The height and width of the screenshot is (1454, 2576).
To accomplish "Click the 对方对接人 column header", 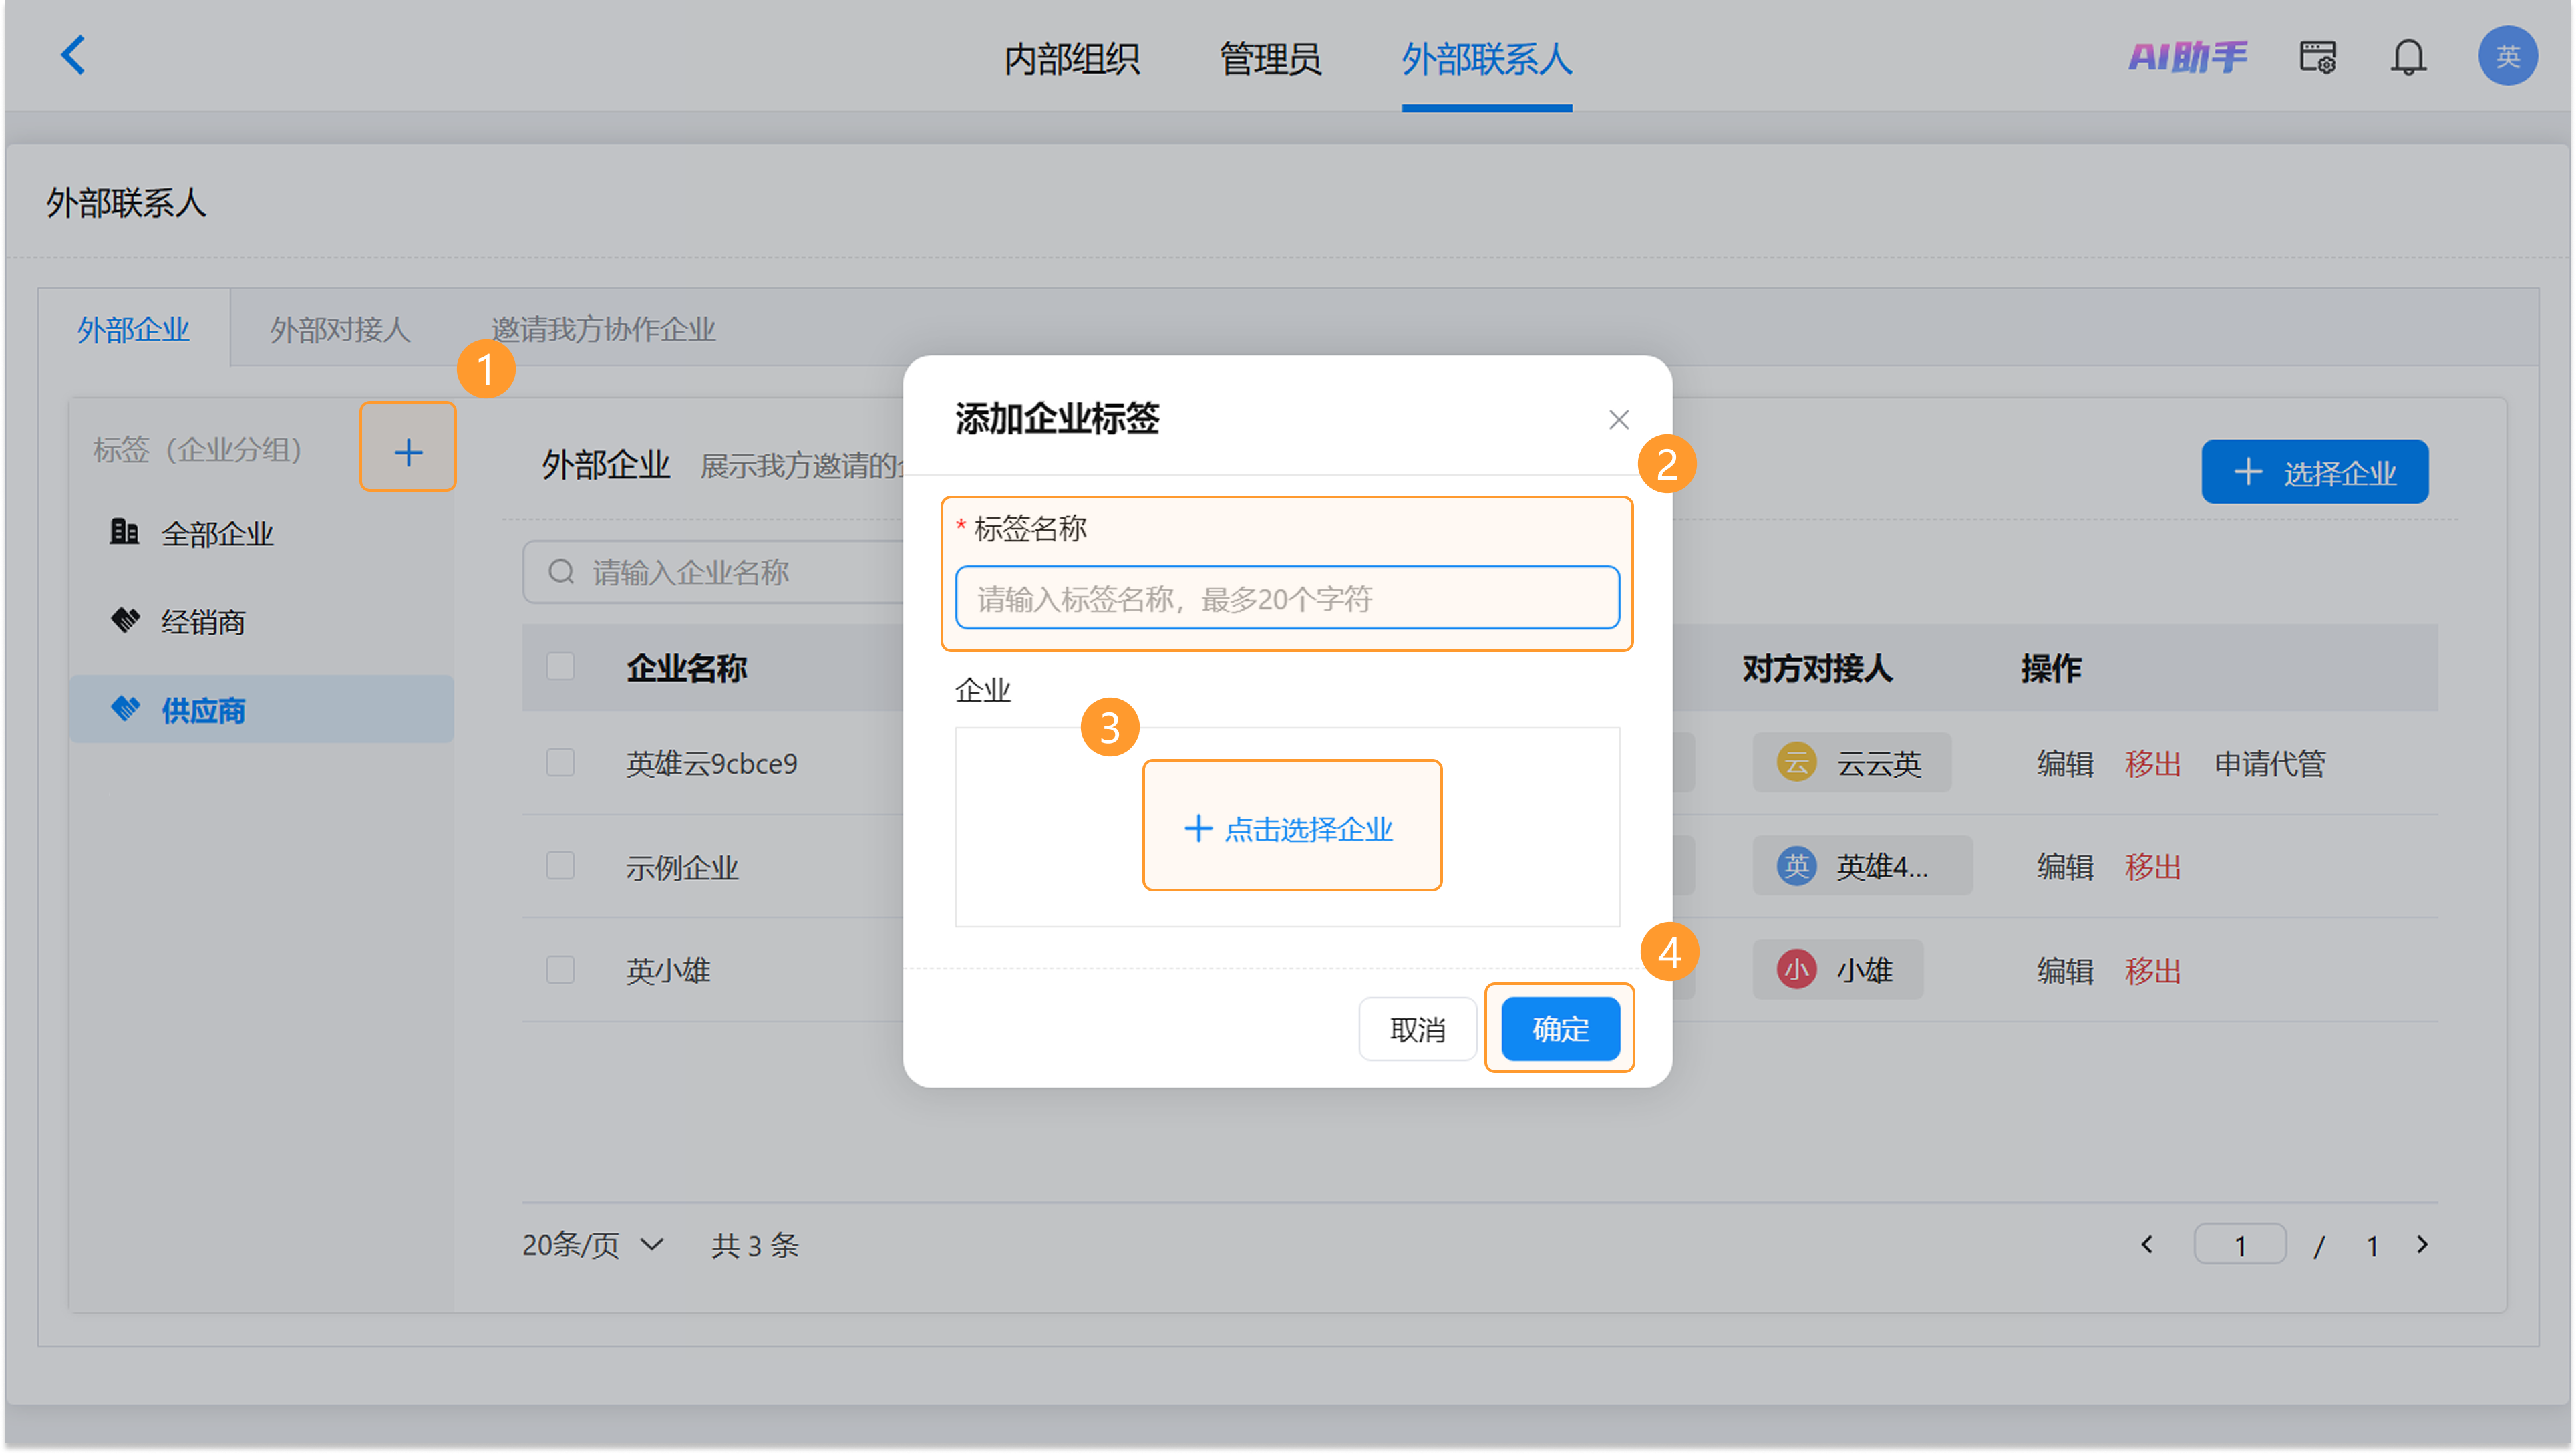I will coord(1817,668).
